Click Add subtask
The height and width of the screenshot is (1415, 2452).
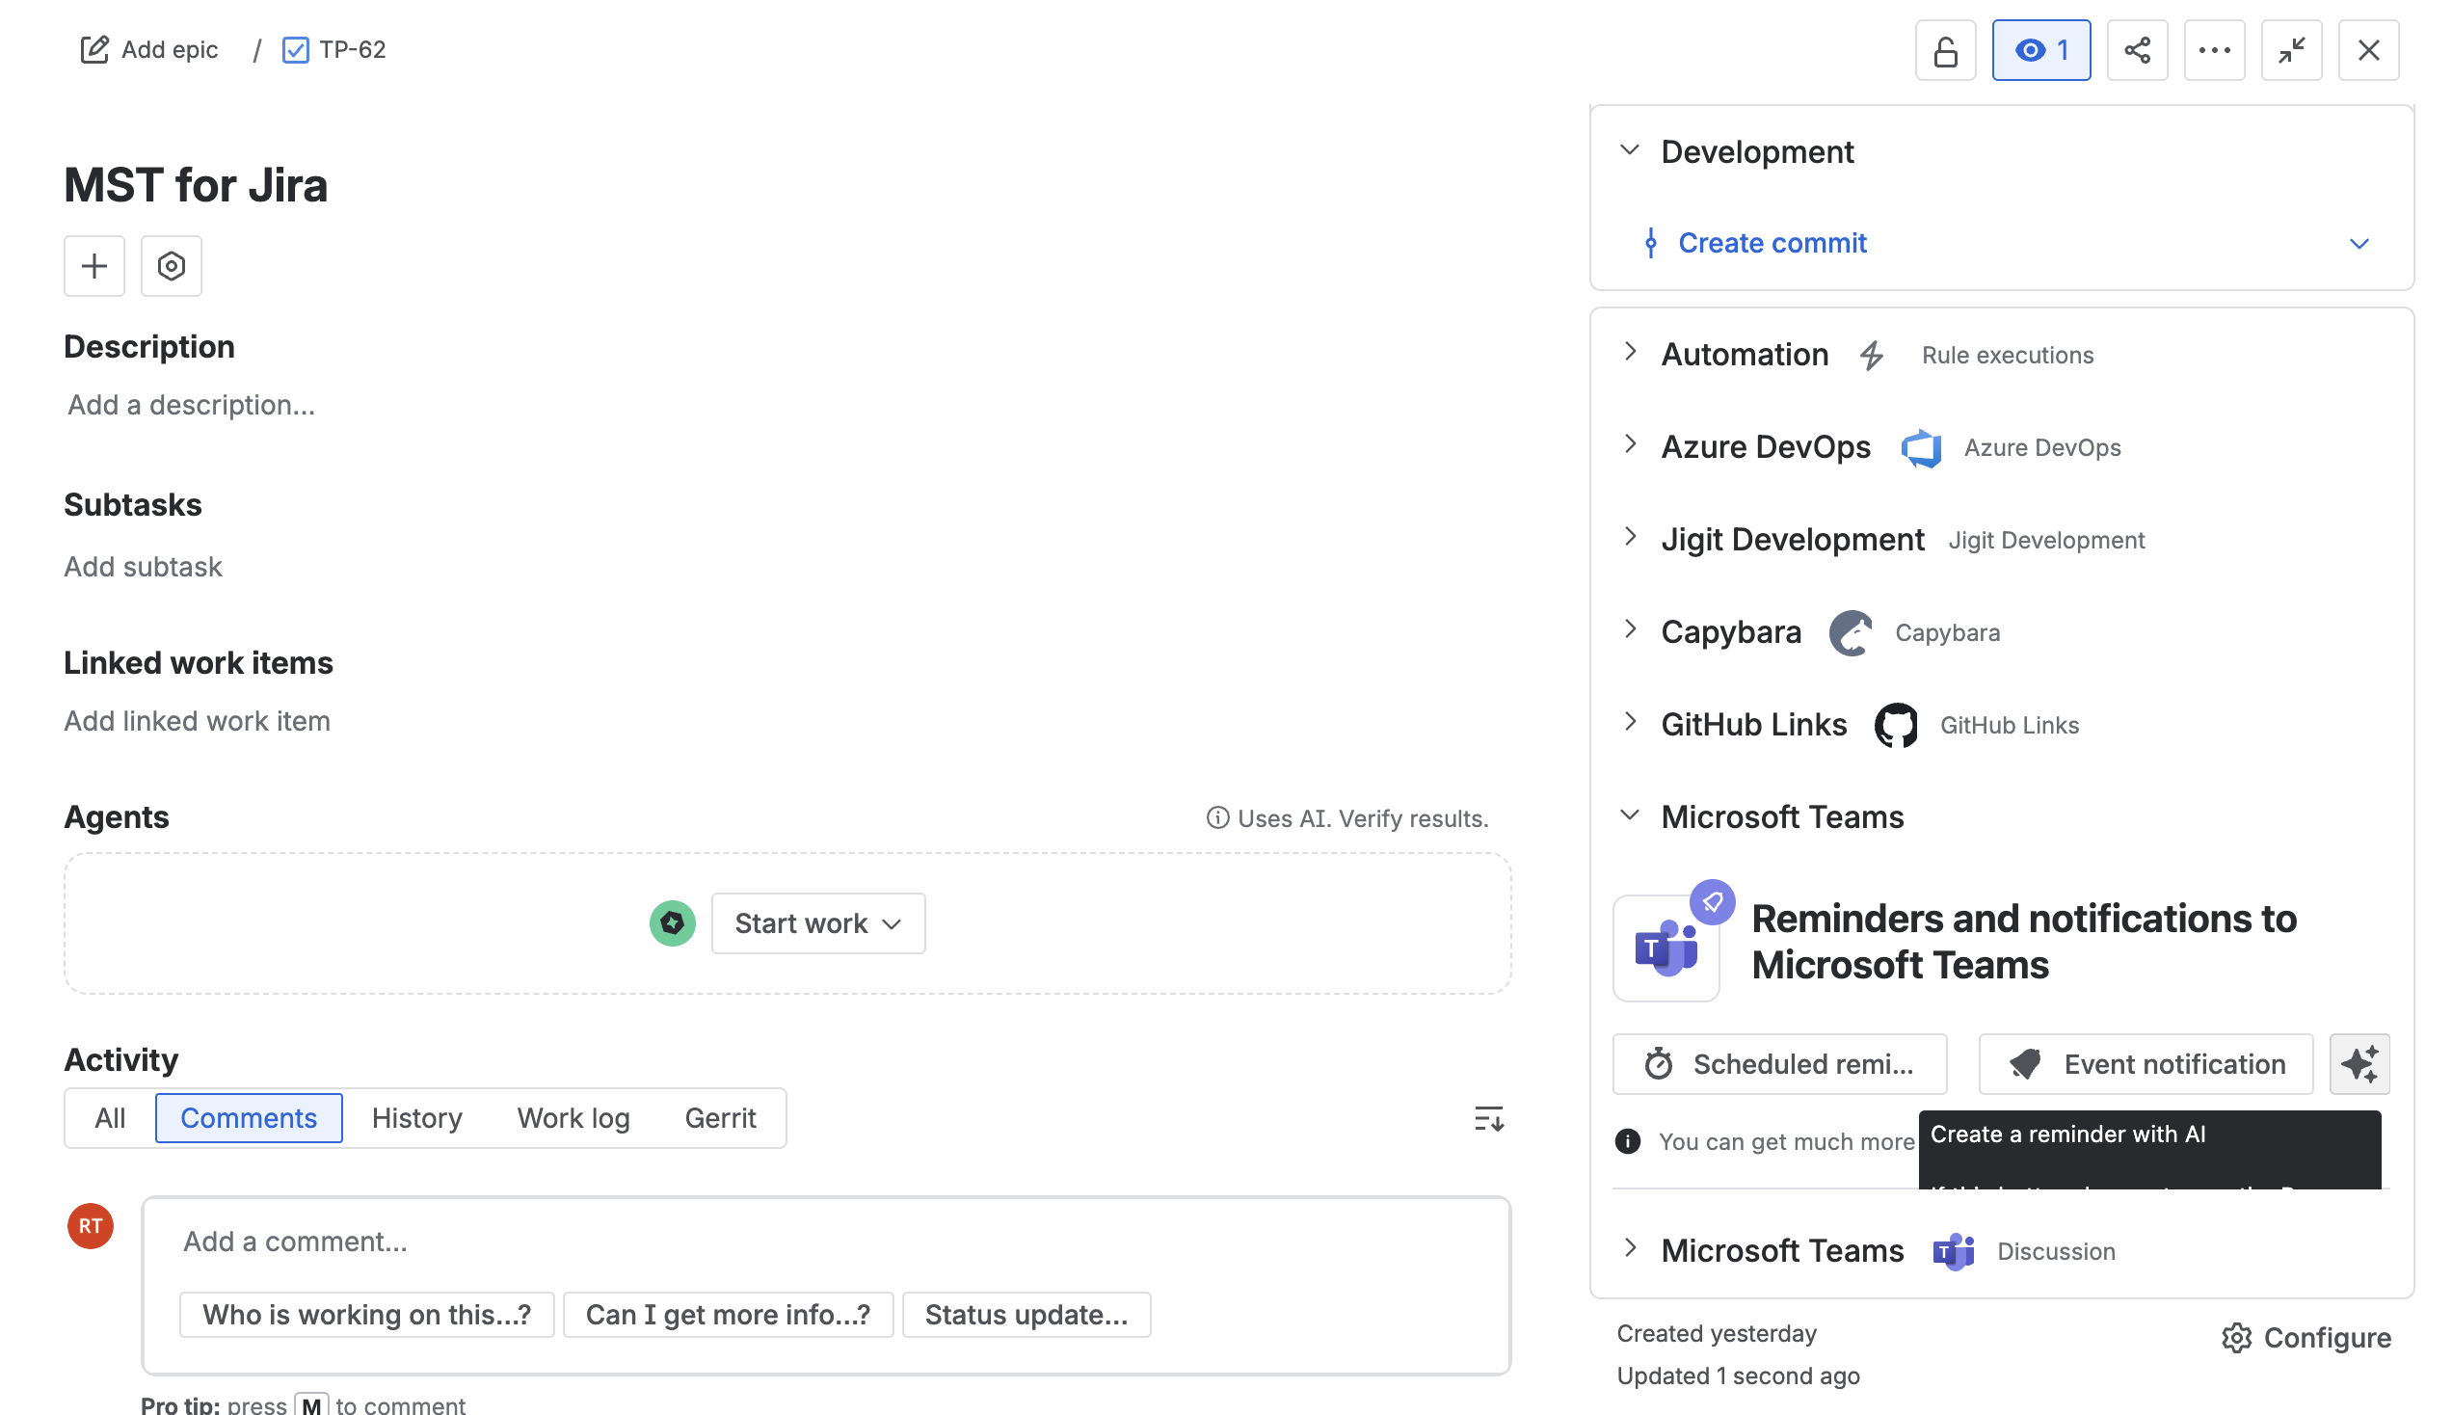point(143,567)
